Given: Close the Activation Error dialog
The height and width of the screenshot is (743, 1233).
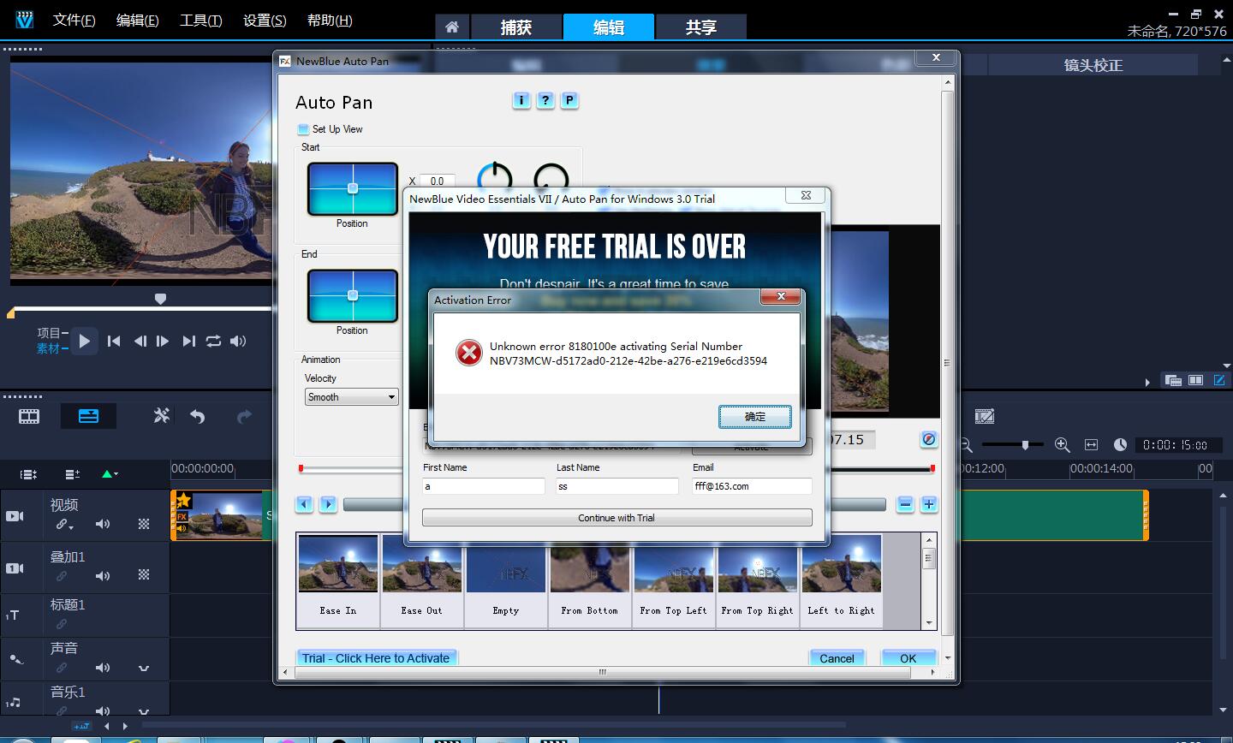Looking at the screenshot, I should (x=781, y=296).
